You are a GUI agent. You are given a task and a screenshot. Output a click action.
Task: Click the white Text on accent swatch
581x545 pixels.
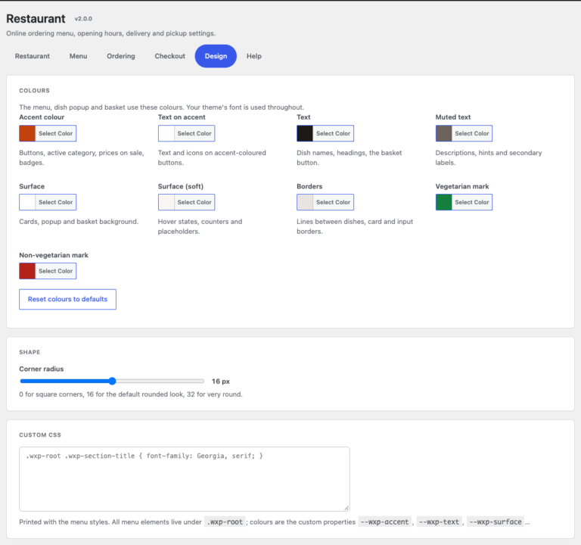[x=166, y=133]
